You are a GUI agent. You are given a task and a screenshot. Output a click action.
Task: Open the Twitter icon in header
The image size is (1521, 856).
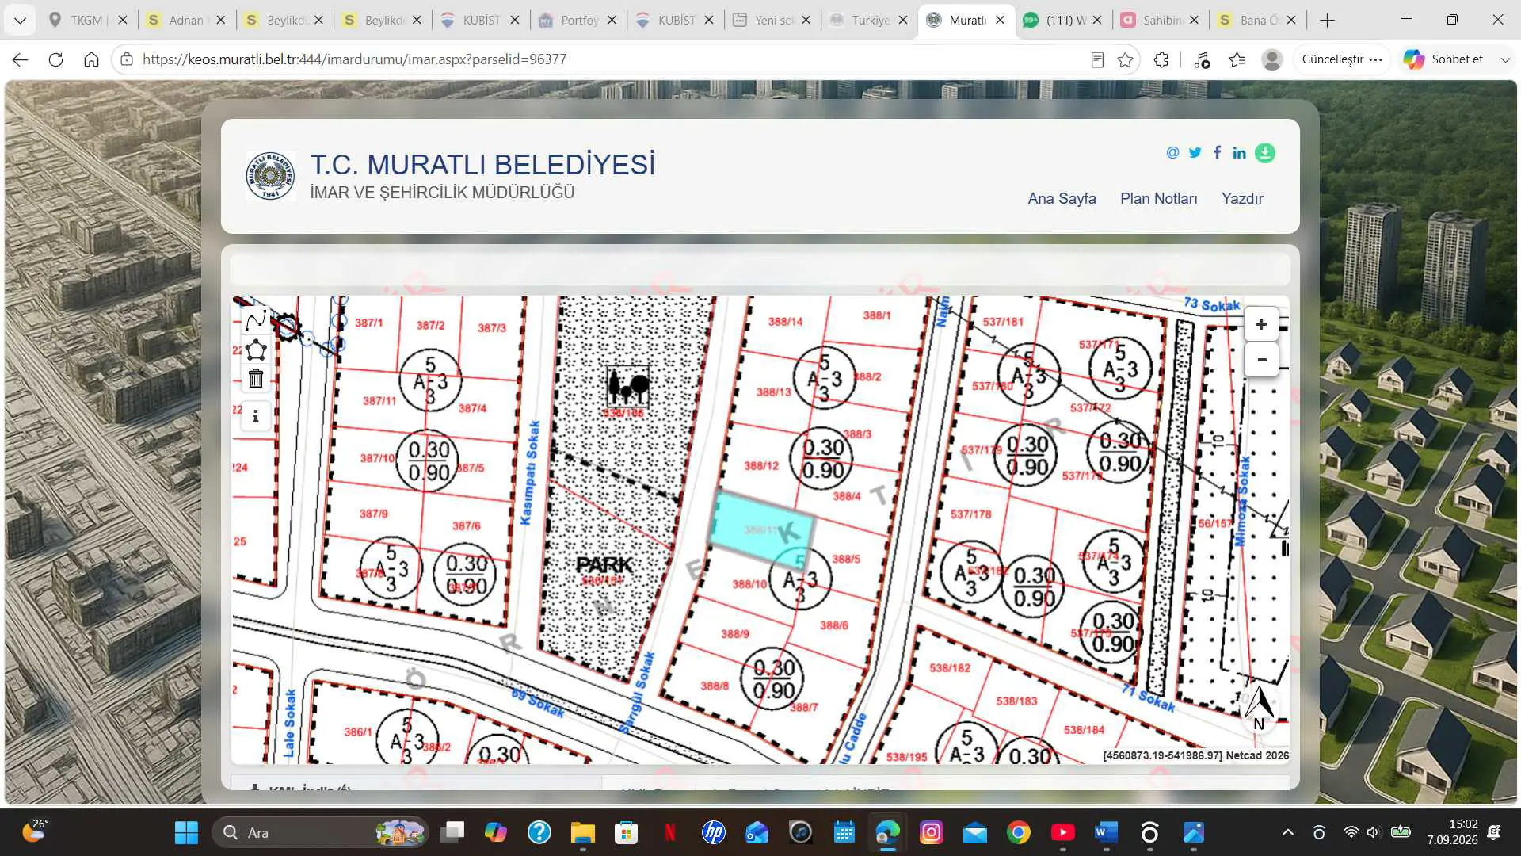pyautogui.click(x=1195, y=152)
